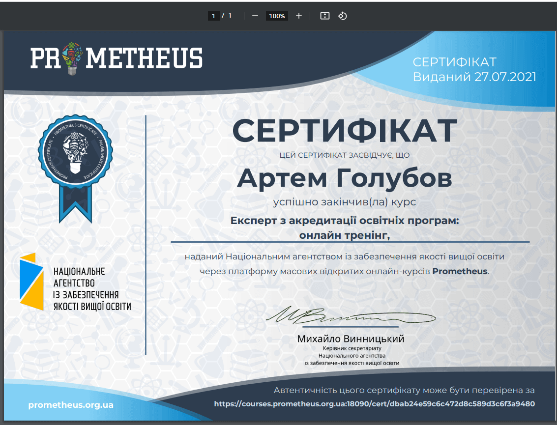Click the total page count 1
The width and height of the screenshot is (557, 425).
click(230, 16)
